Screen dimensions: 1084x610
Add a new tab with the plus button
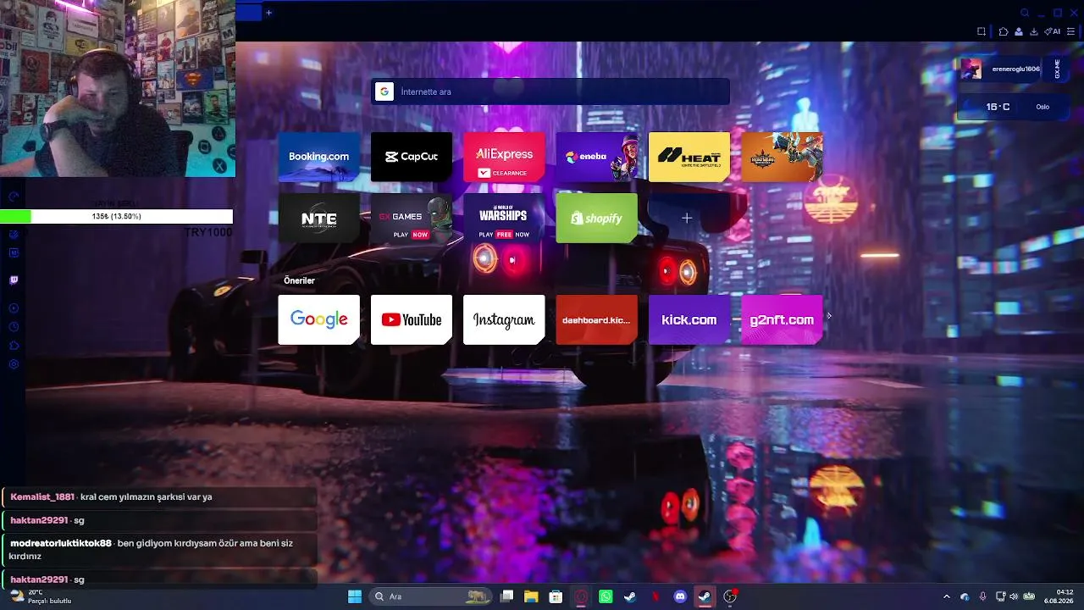(x=268, y=13)
